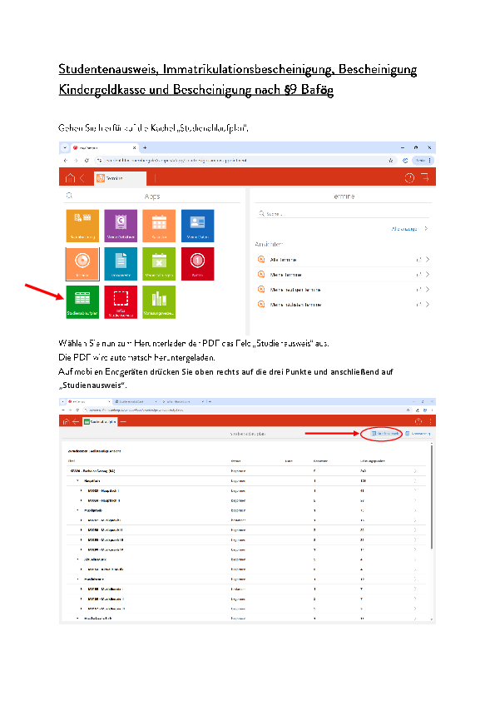The image size is (495, 701).
Task: Open the green Studienablaufplan tile
Action: (82, 301)
